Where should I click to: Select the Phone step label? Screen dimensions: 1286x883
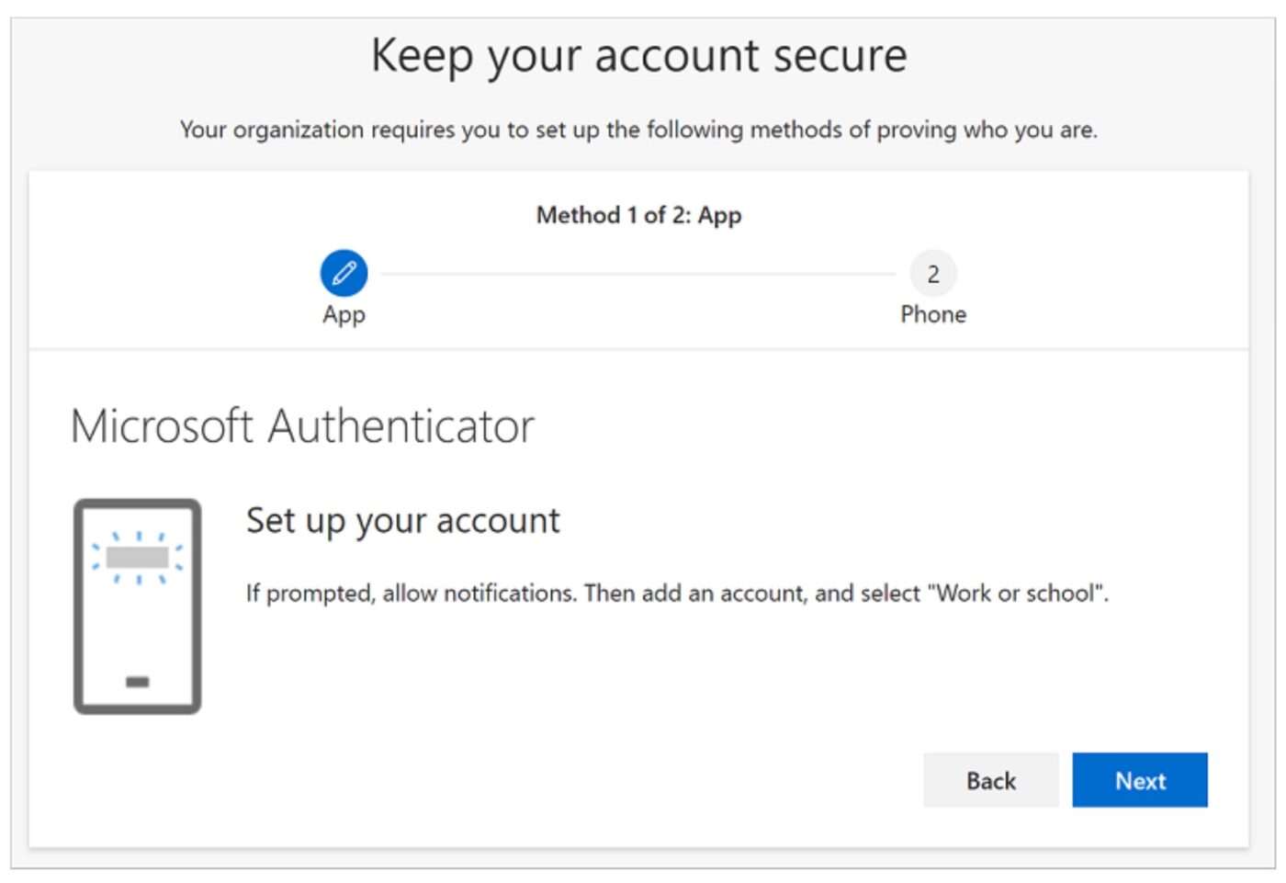[x=933, y=314]
